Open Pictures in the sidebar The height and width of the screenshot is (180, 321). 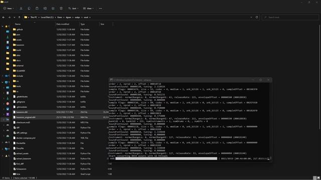(8, 48)
